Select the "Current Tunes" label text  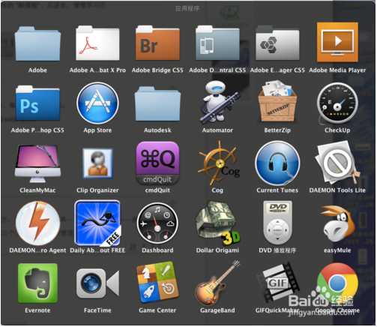pos(277,190)
